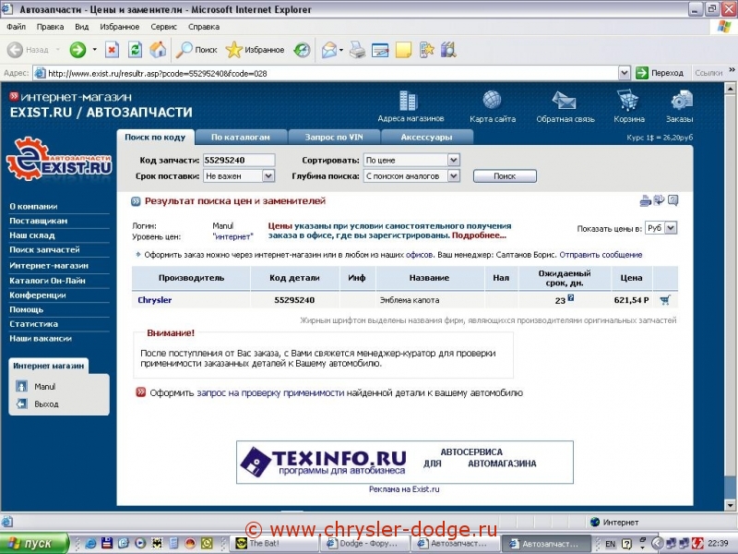
Task: Click the Код запчасти input field
Action: 239,160
